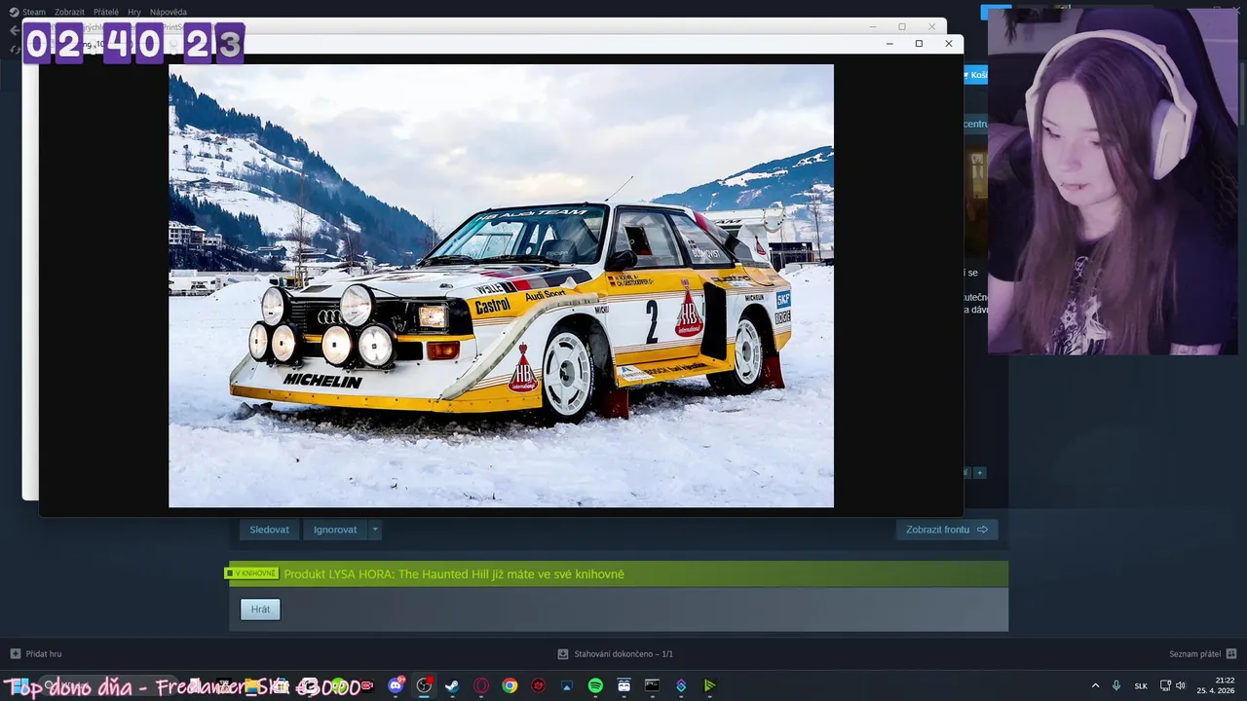Maximize the background white window
This screenshot has width=1247, height=701.
[902, 26]
